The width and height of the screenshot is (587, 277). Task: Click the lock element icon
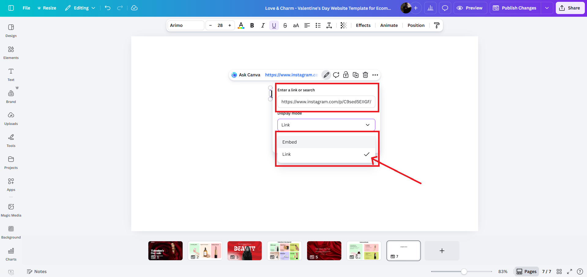pyautogui.click(x=346, y=75)
